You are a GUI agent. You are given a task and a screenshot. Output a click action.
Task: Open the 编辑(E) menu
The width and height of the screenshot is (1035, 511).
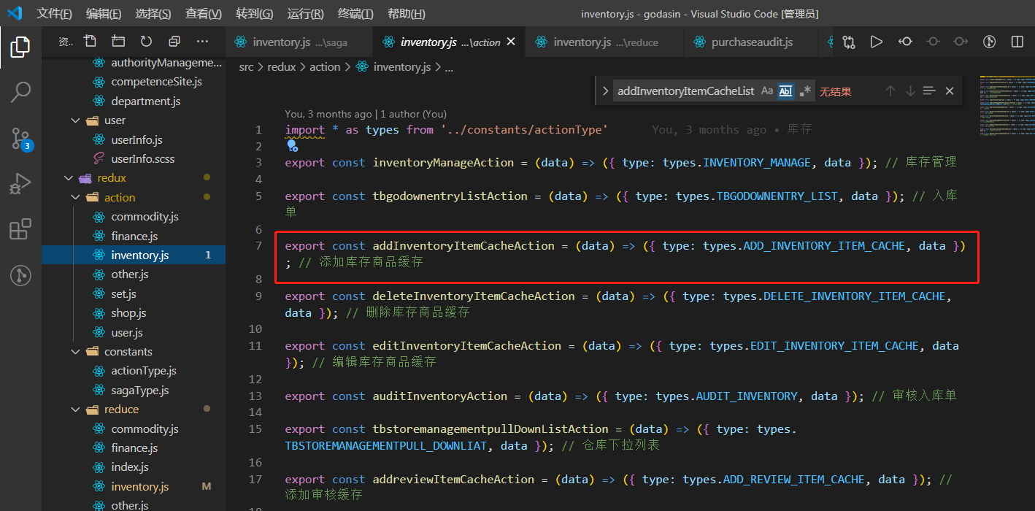(x=104, y=14)
